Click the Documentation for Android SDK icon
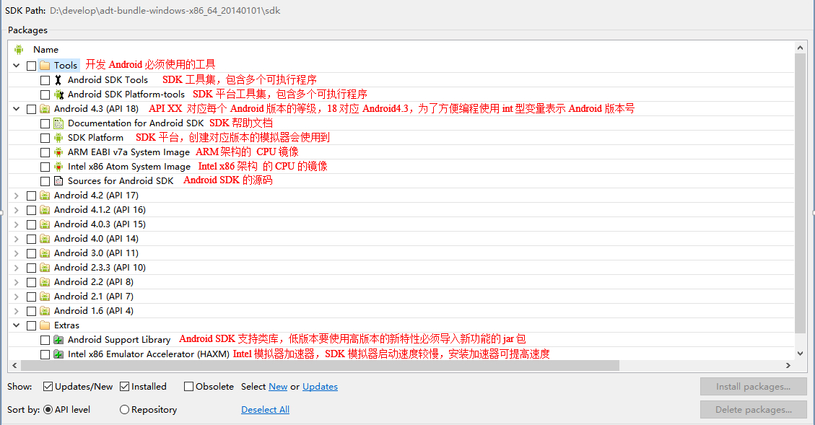 pos(58,123)
